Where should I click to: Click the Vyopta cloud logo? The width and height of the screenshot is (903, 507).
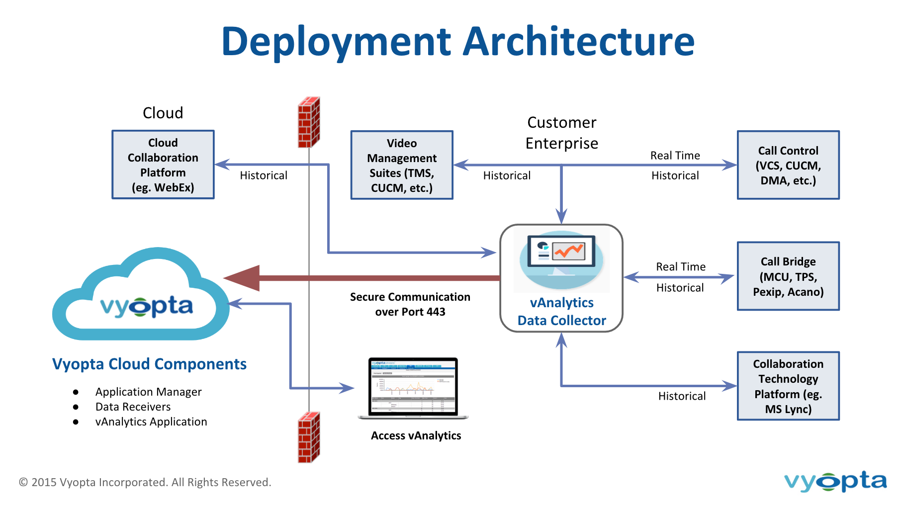pyautogui.click(x=141, y=294)
